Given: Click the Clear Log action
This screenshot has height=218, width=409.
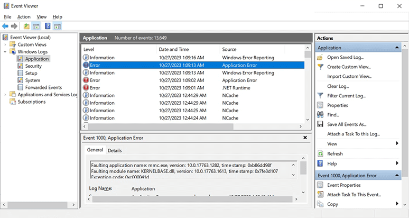Looking at the screenshot, I should pos(338,86).
